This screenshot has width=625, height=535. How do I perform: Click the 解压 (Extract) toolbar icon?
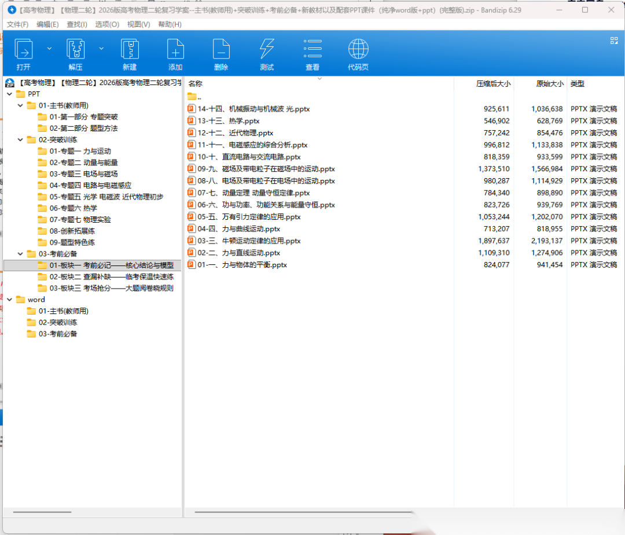tap(75, 50)
